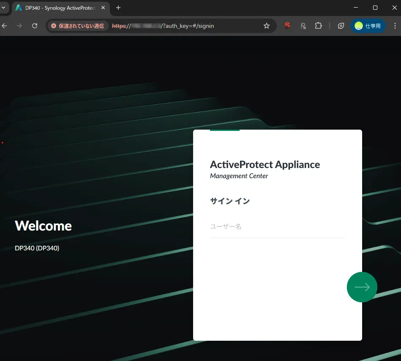The image size is (401, 361).
Task: Close the DP340 Synology tab
Action: pos(103,8)
